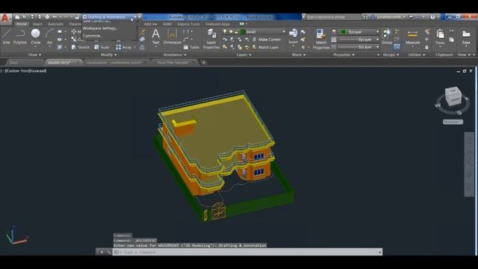Choose the Scale modify tool

(x=102, y=47)
